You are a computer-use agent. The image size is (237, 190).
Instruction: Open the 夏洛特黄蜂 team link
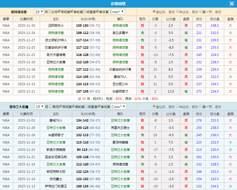point(120,142)
